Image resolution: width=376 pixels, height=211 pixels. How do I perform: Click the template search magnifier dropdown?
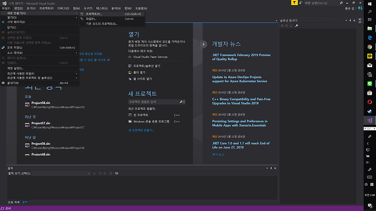pos(182,102)
